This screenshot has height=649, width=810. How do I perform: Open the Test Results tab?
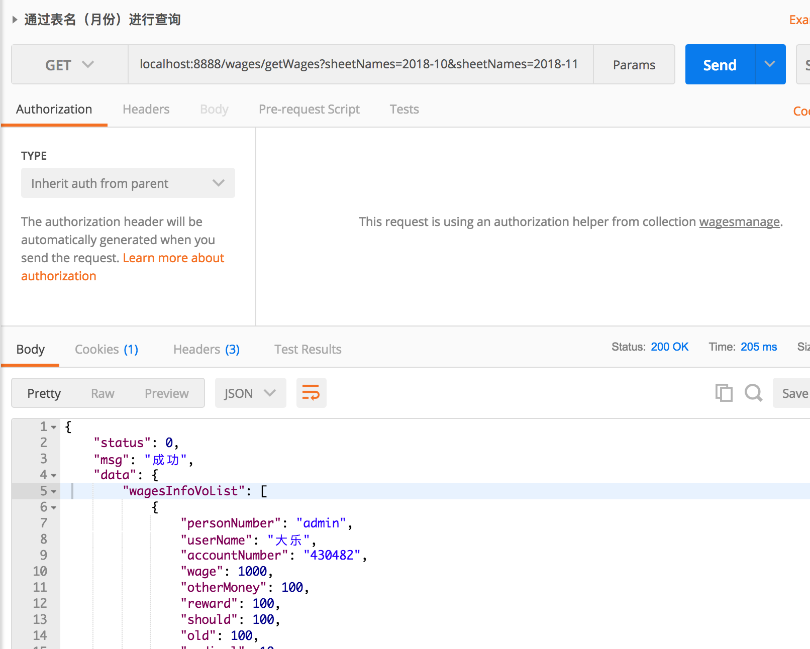click(308, 349)
